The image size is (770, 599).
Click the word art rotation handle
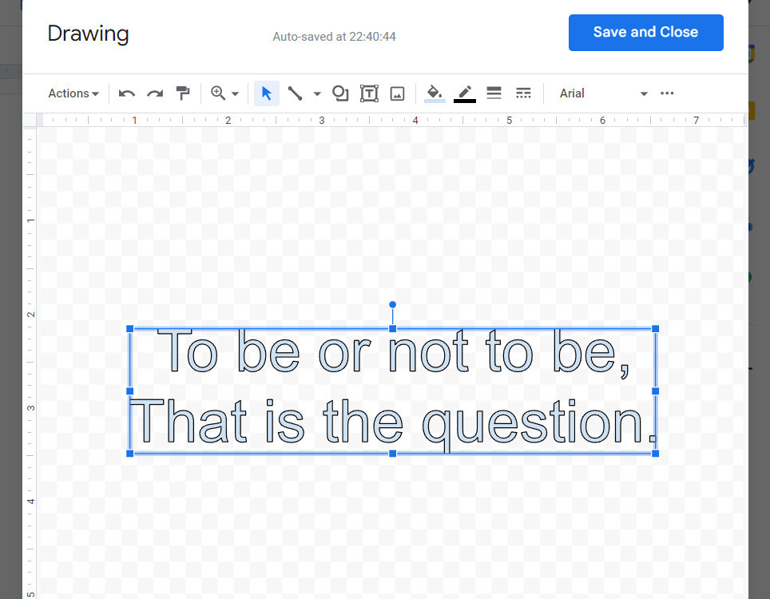coord(392,305)
